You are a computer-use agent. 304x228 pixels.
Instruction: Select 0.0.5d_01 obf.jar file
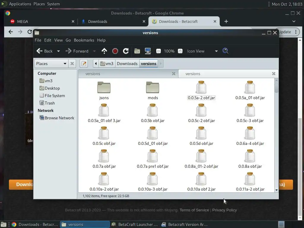[153, 136]
